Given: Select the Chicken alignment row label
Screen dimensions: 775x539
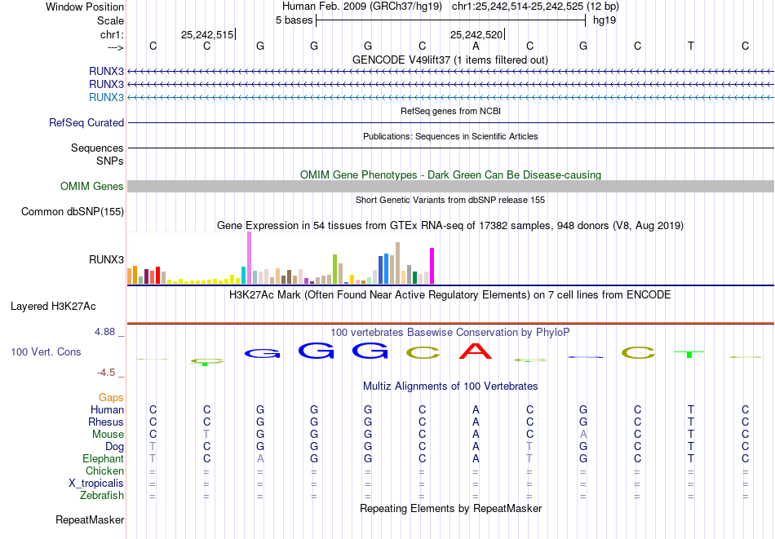Looking at the screenshot, I should (104, 471).
